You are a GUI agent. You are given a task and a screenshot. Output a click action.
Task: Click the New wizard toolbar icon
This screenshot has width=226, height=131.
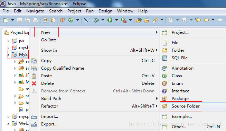tap(6, 20)
